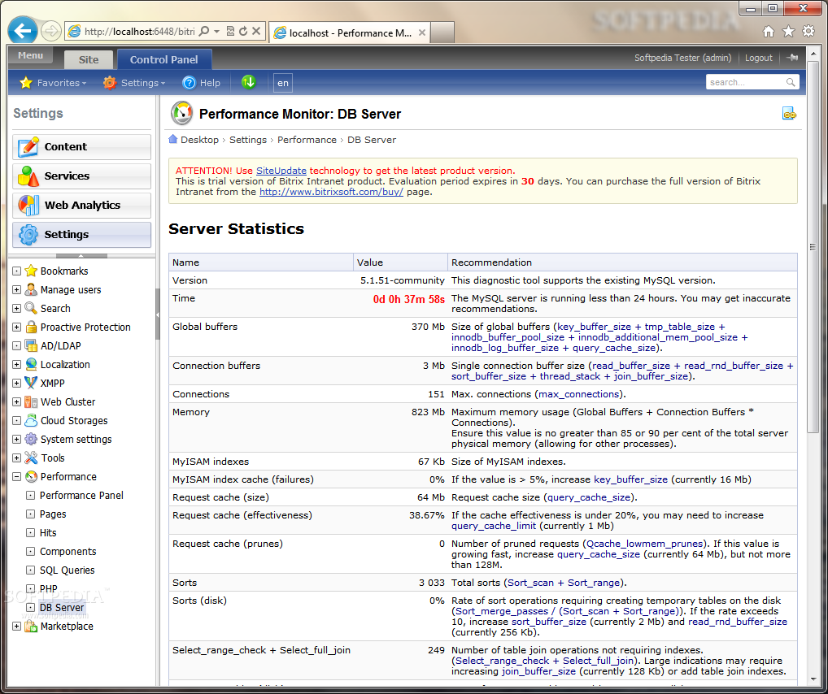Expand the Web Cluster tree node
The width and height of the screenshot is (828, 694).
(17, 401)
